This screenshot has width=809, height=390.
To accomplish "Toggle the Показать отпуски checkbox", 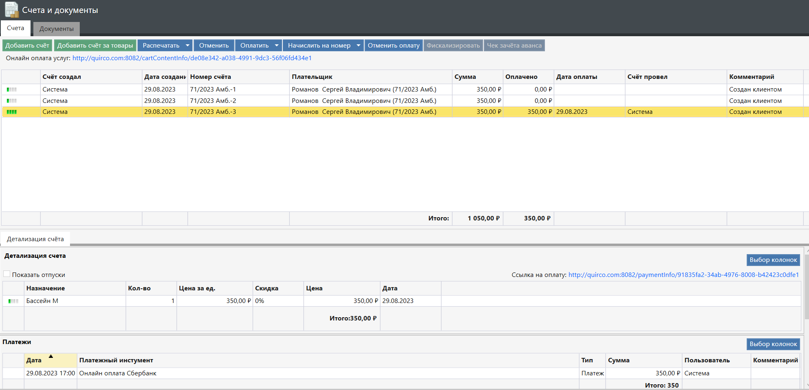I will pyautogui.click(x=7, y=274).
